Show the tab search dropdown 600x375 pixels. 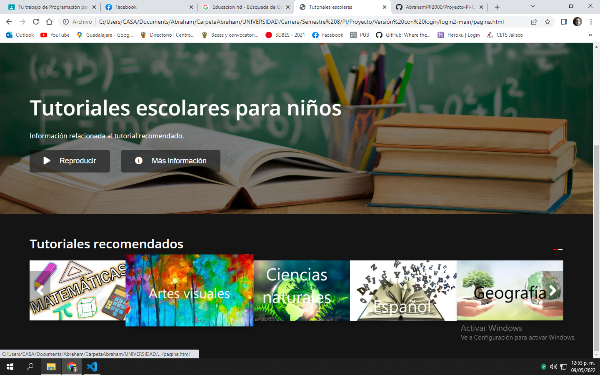coord(532,6)
